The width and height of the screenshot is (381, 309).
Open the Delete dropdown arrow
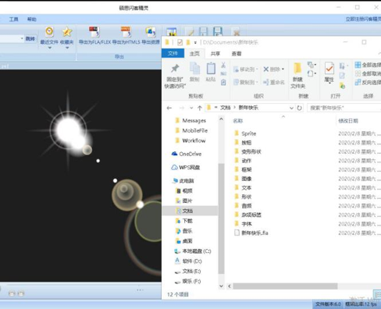[283, 69]
